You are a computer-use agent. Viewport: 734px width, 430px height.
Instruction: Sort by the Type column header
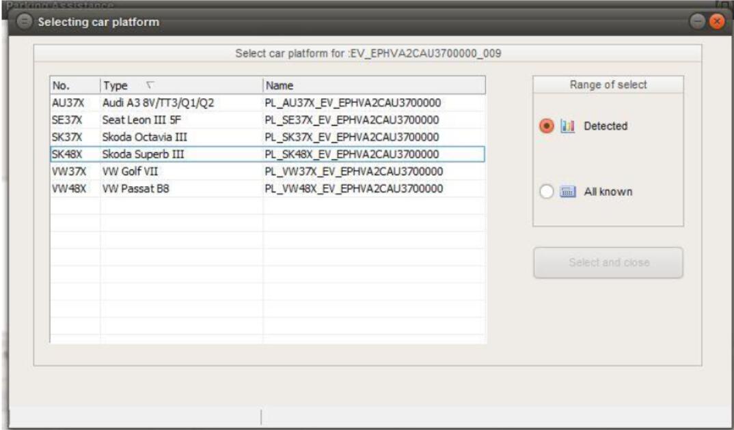pos(181,85)
